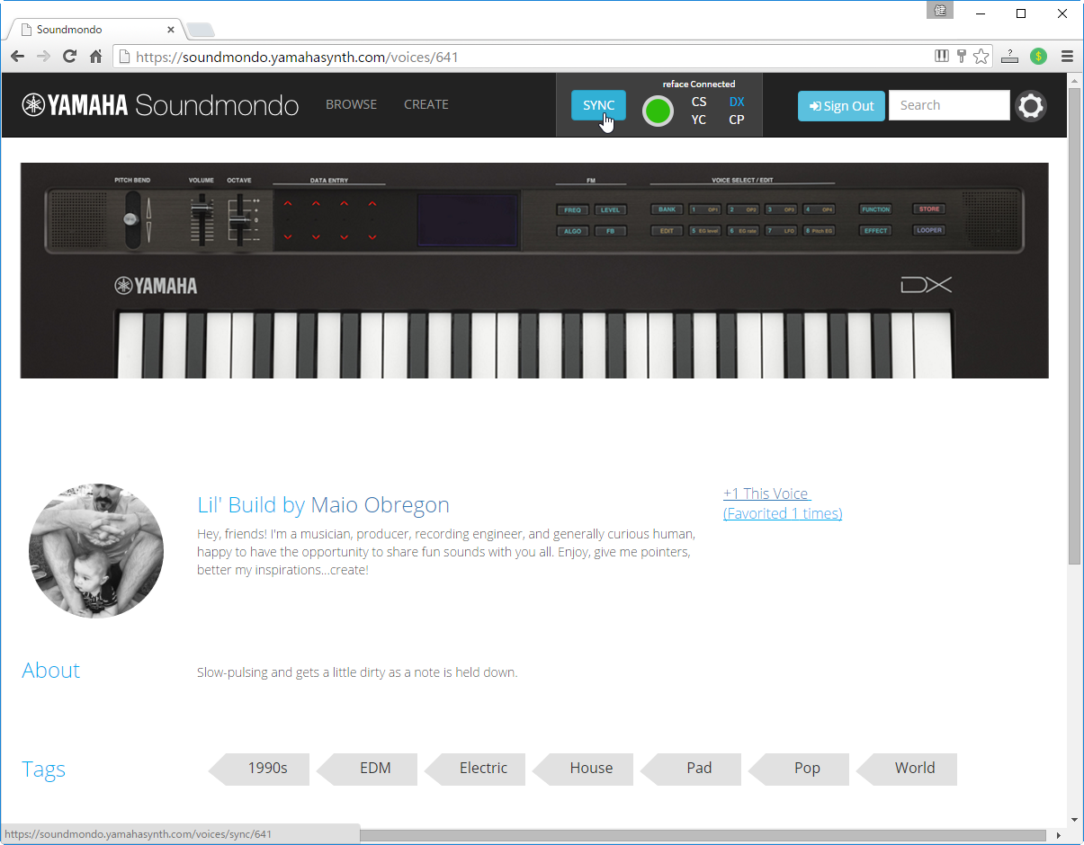Click the leftmost DATA ENTRY down arrow
This screenshot has width=1084, height=845.
tap(288, 236)
